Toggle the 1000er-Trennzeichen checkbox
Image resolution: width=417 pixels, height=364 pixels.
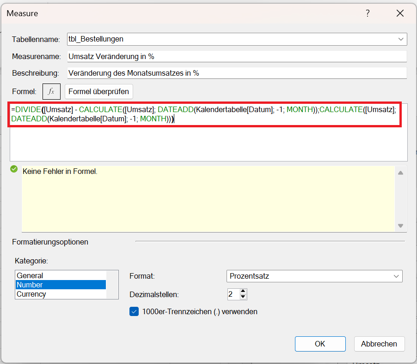click(x=134, y=311)
